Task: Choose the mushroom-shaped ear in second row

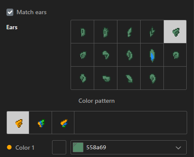Action: point(106,55)
